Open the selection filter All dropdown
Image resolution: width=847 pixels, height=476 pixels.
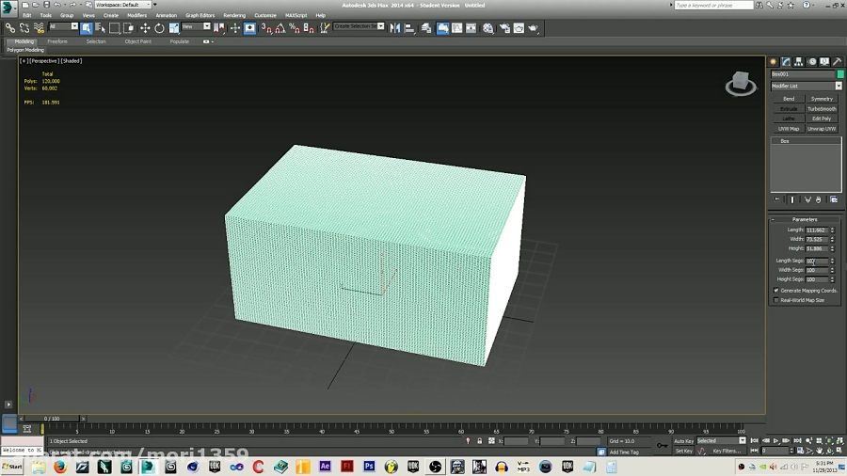(63, 26)
